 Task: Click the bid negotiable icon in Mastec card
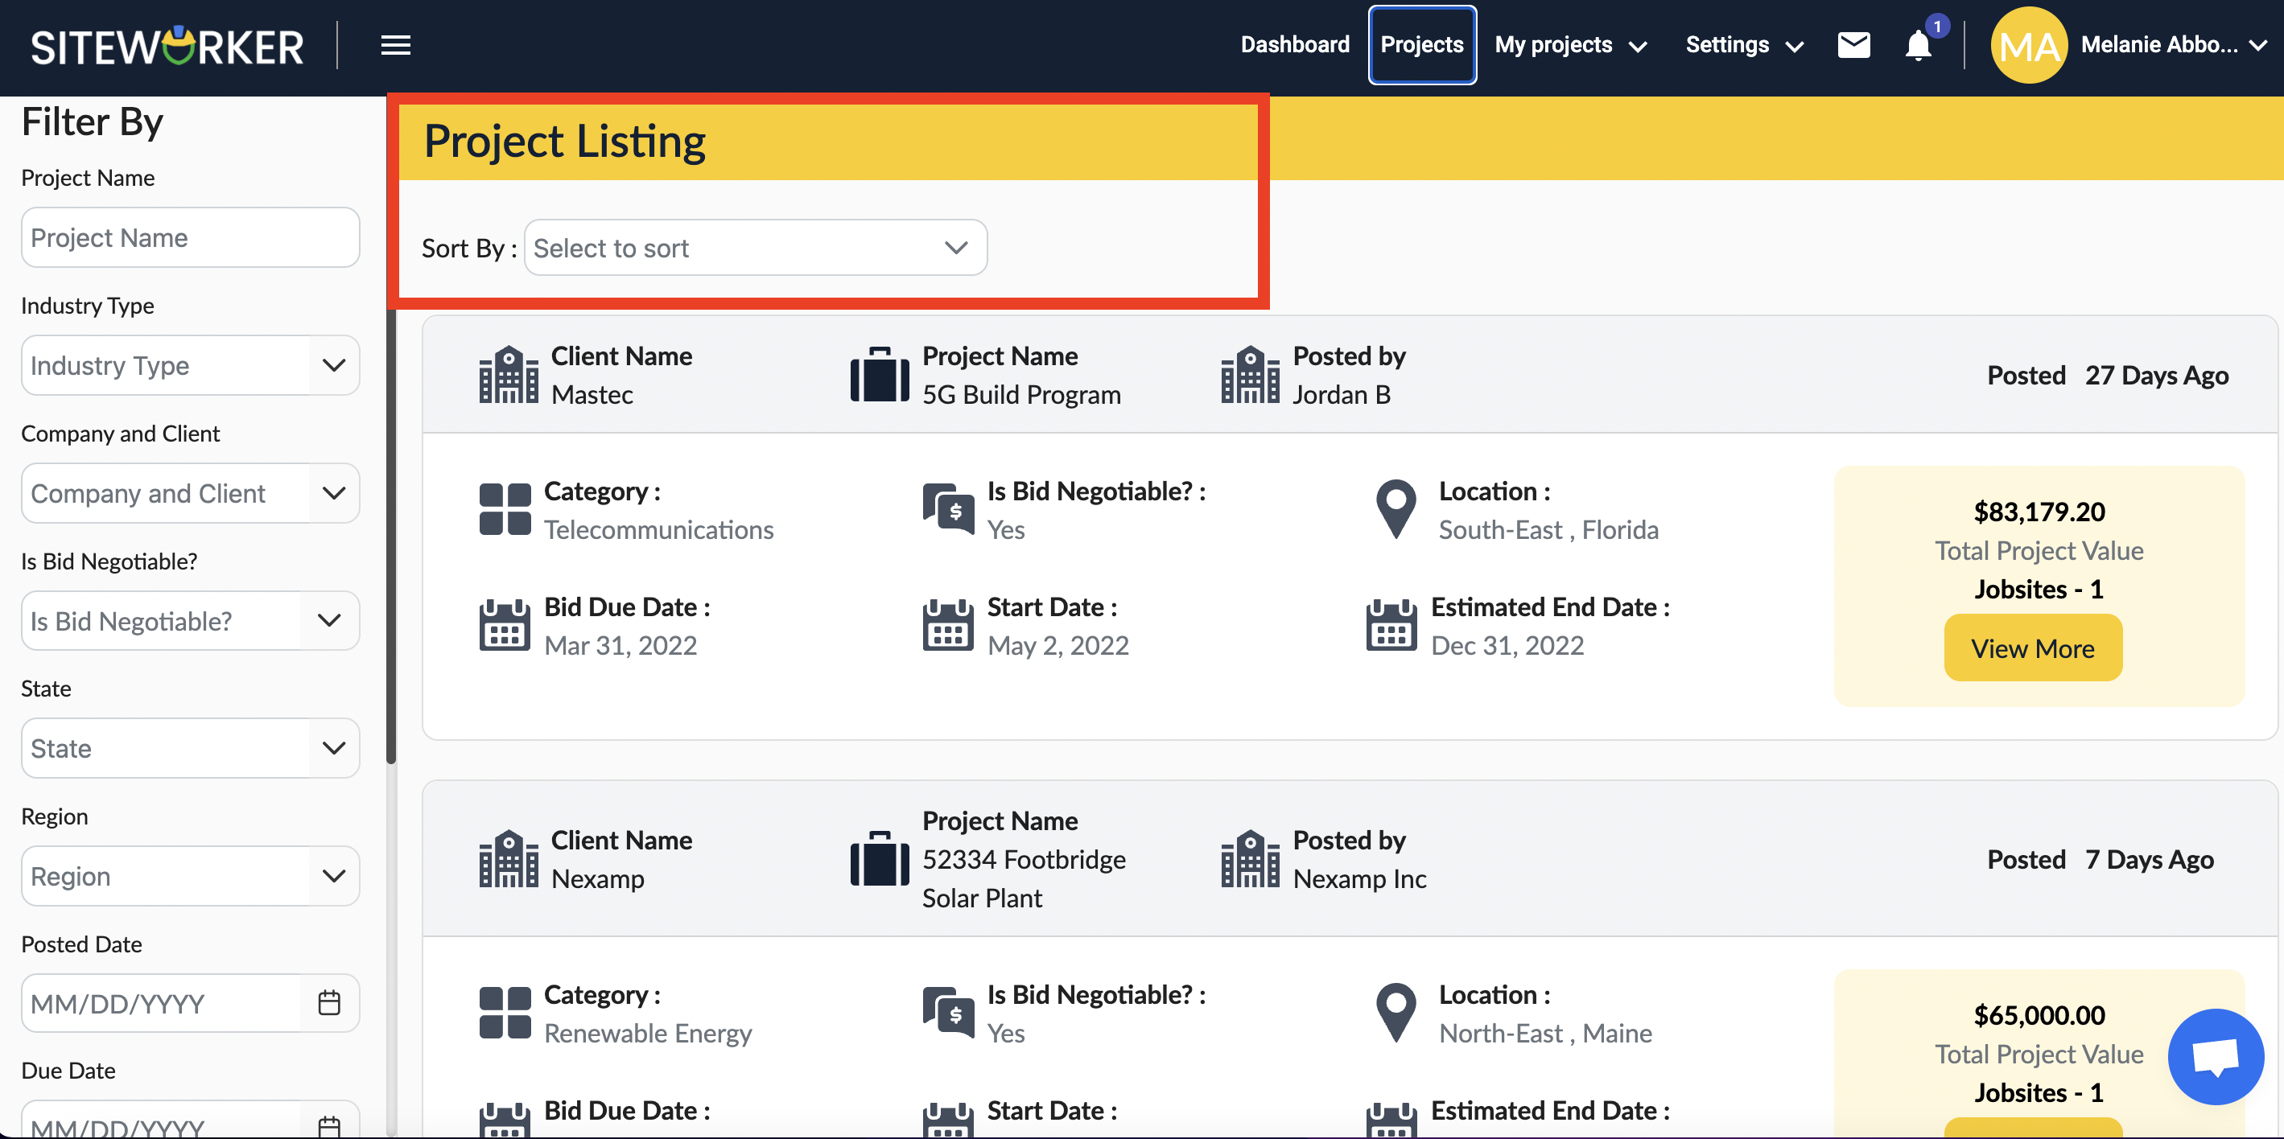pyautogui.click(x=948, y=508)
